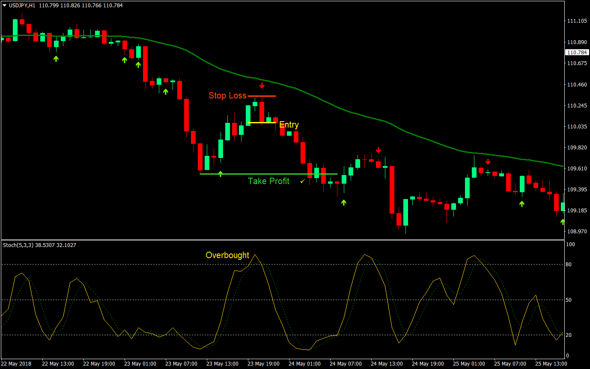Click the red down arrow near 24 May 13:00
The width and height of the screenshot is (590, 369).
coord(378,150)
